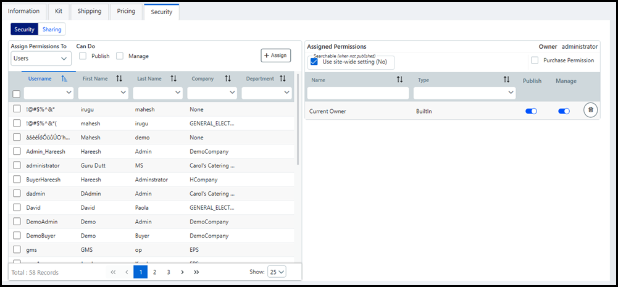Open the Sharing sub-tab
Screen dimensions: 618x287
coord(52,29)
